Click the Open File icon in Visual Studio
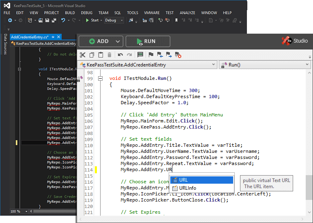 (x=41, y=20)
